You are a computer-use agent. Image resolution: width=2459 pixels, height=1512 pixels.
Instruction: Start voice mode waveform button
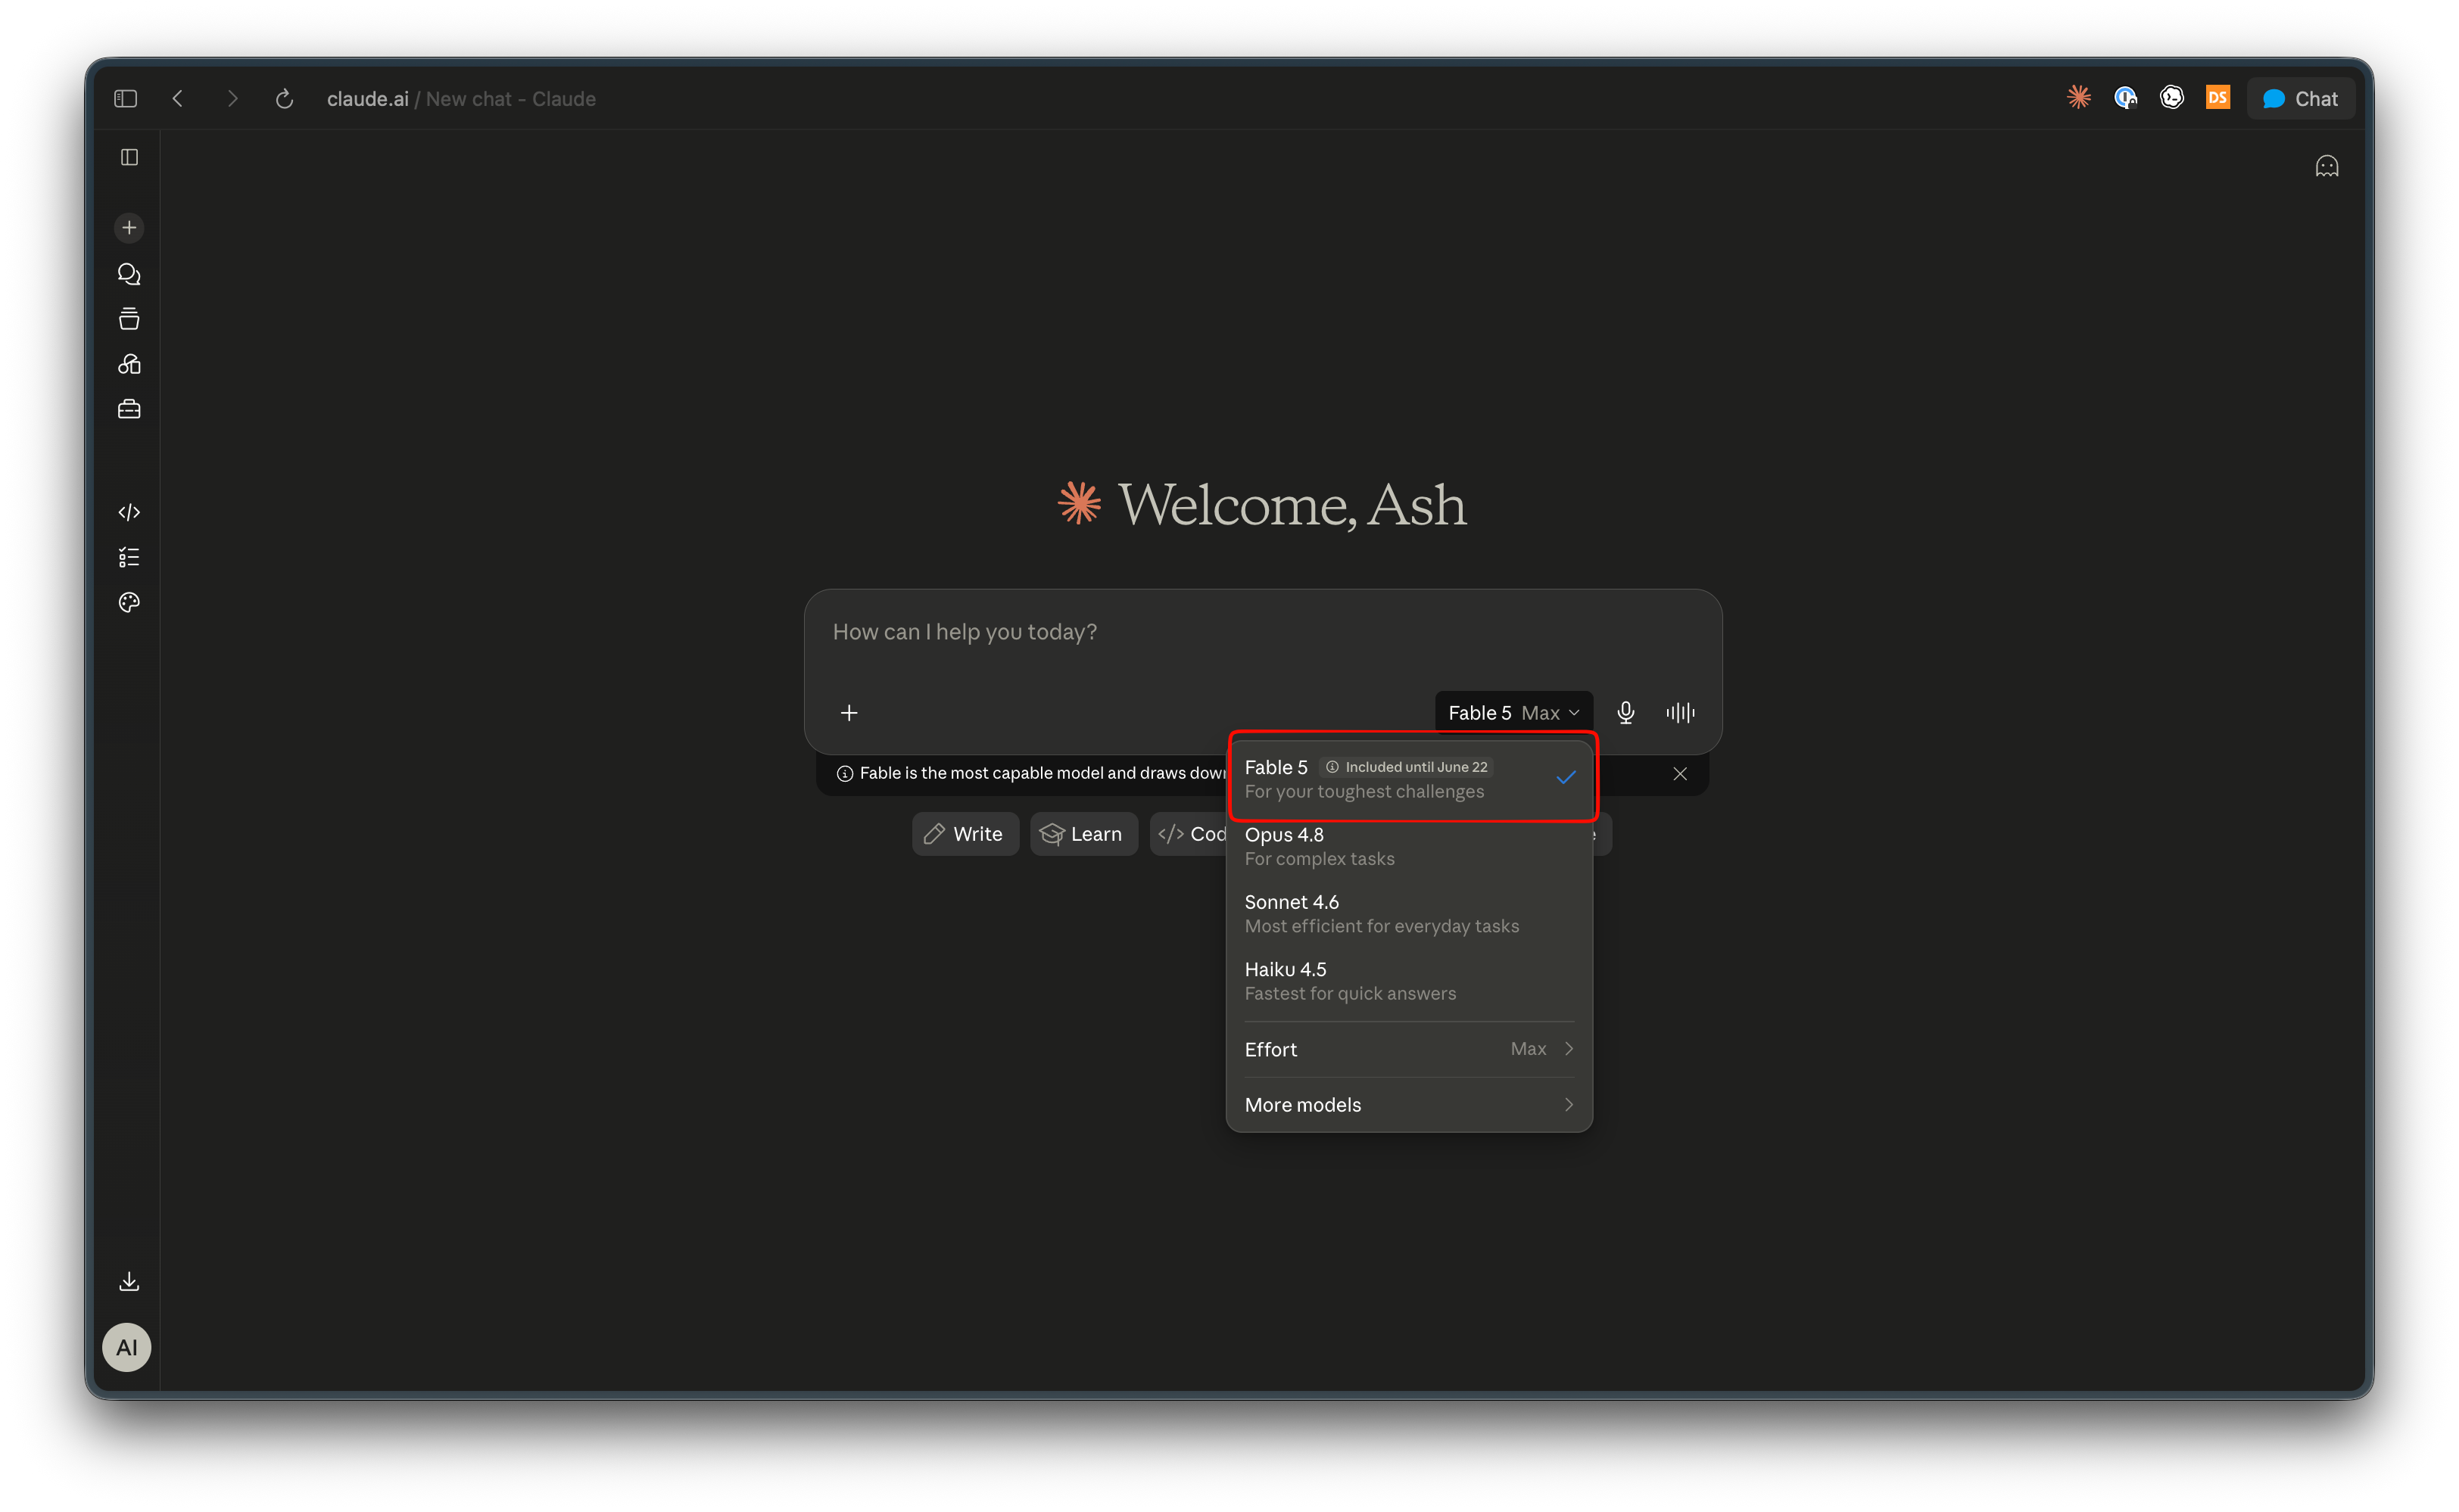tap(1680, 713)
